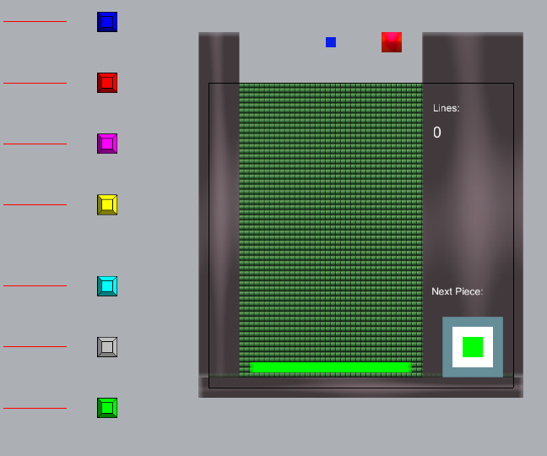The image size is (547, 456).
Task: Click the green bar at board bottom
Action: pyautogui.click(x=331, y=367)
